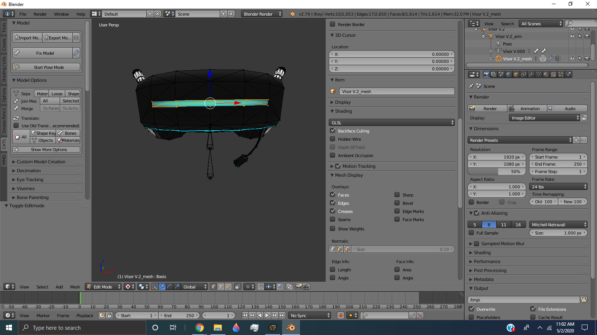The image size is (597, 335).
Task: Open the File menu
Action: 23,14
